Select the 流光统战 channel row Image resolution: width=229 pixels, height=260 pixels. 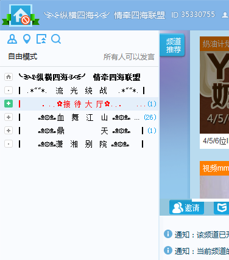79,91
